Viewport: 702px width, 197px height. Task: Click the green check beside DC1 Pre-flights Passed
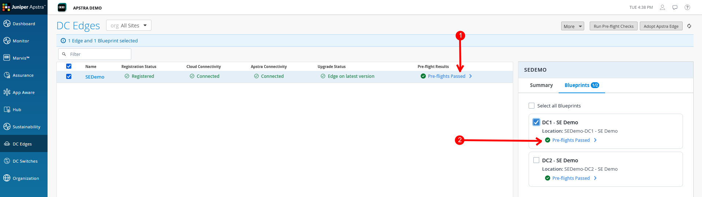click(x=548, y=140)
